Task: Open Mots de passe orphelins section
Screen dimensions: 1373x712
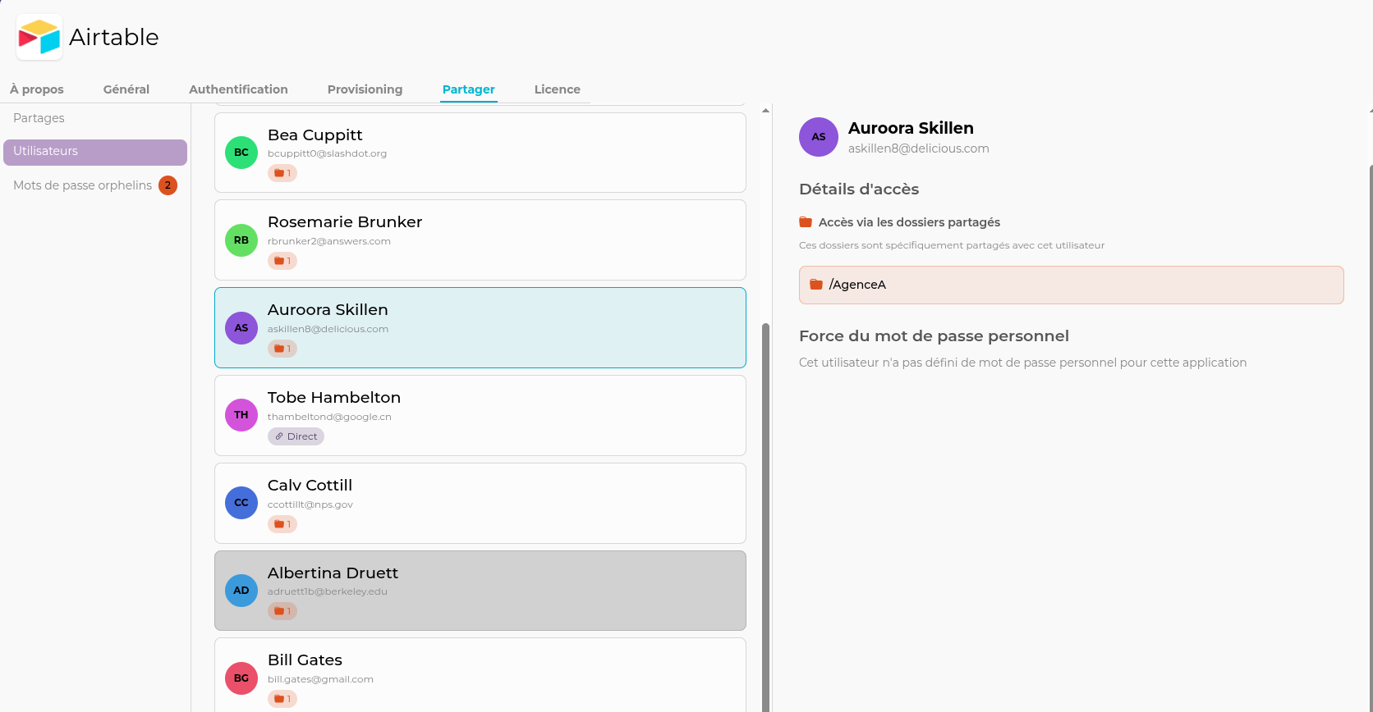Action: 82,185
